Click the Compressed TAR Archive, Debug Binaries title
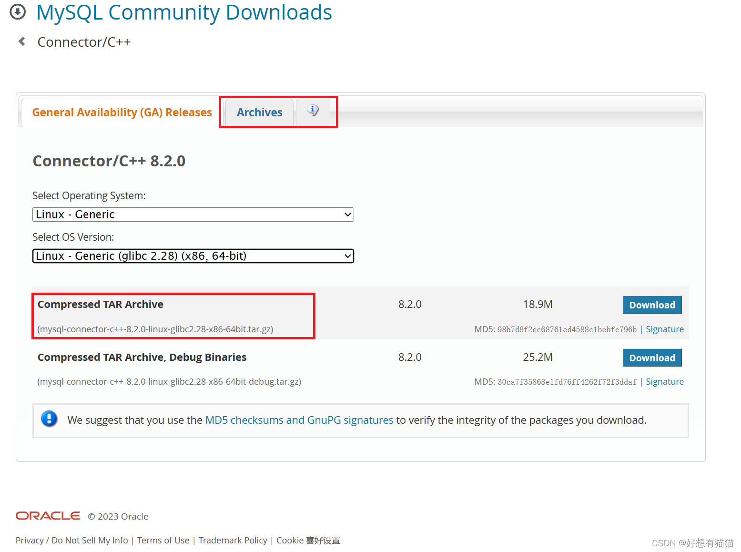This screenshot has width=741, height=552. click(142, 357)
